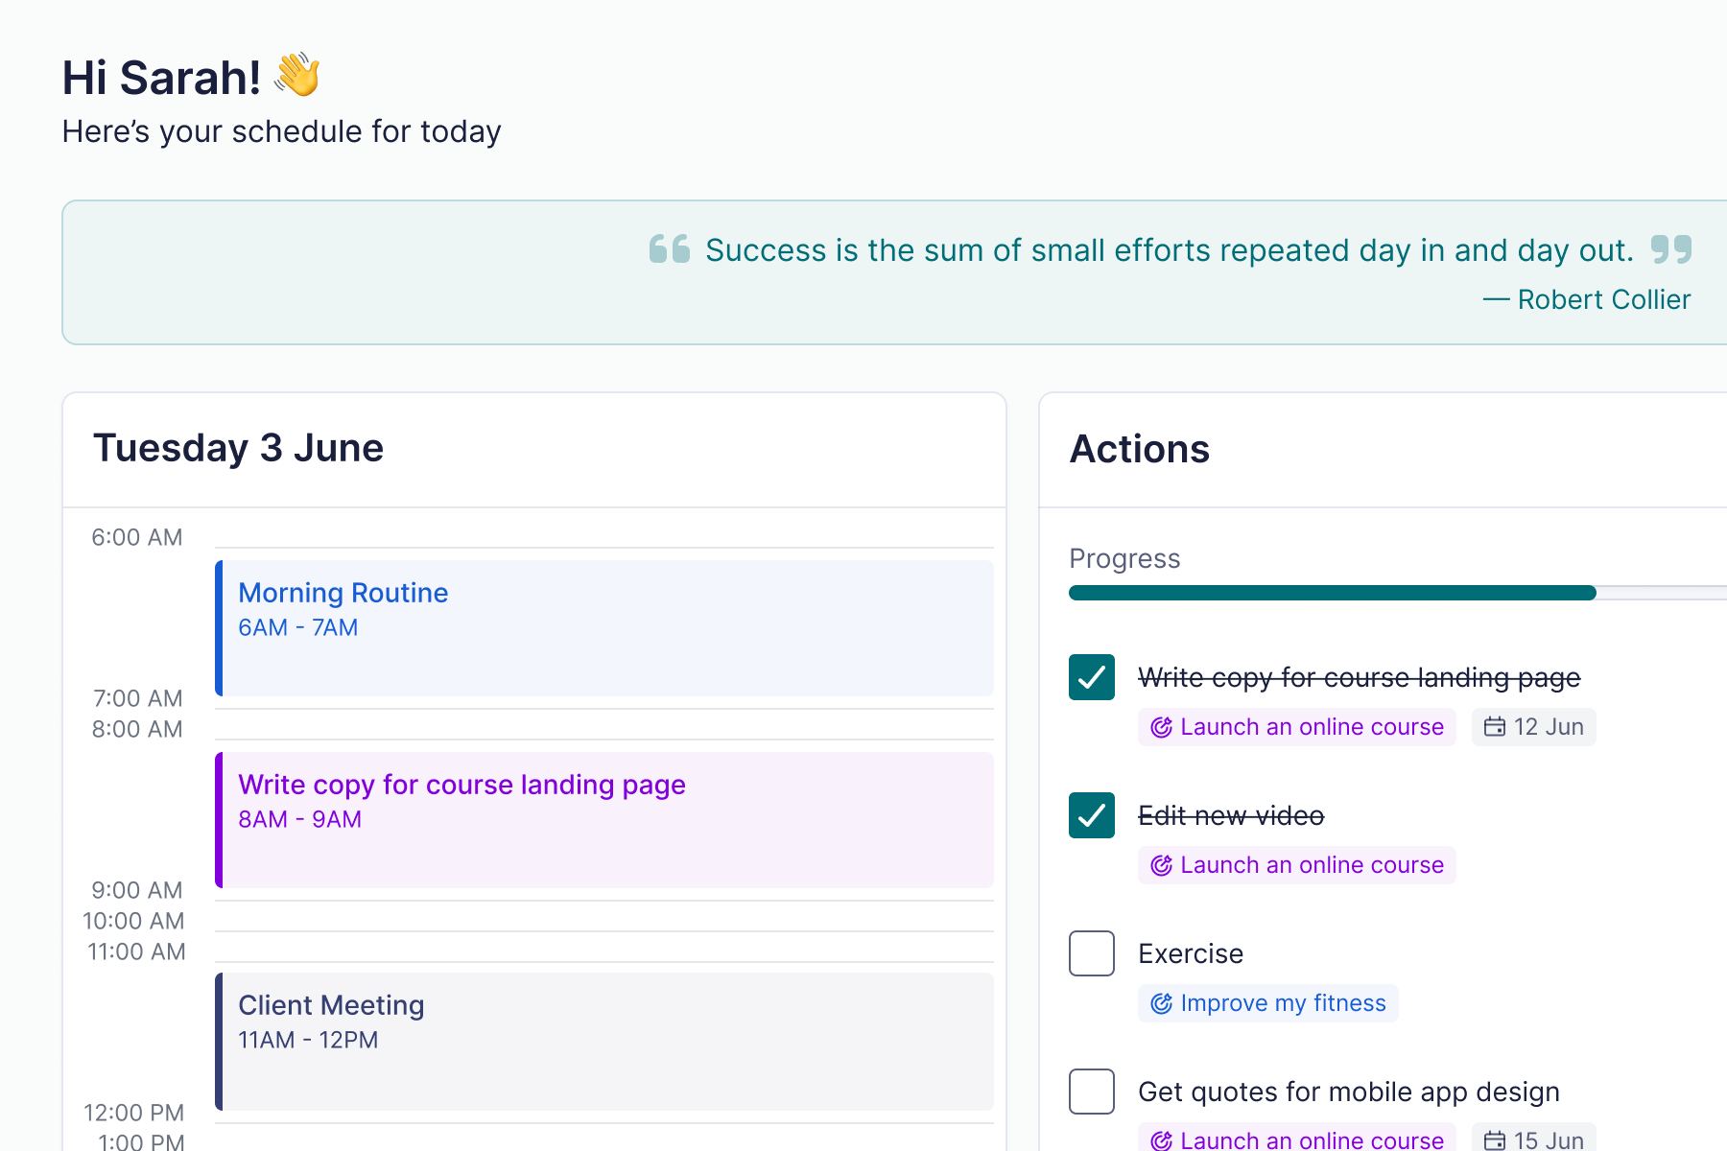Click goal icon under 'Edit new video'
The width and height of the screenshot is (1727, 1151).
(1162, 865)
